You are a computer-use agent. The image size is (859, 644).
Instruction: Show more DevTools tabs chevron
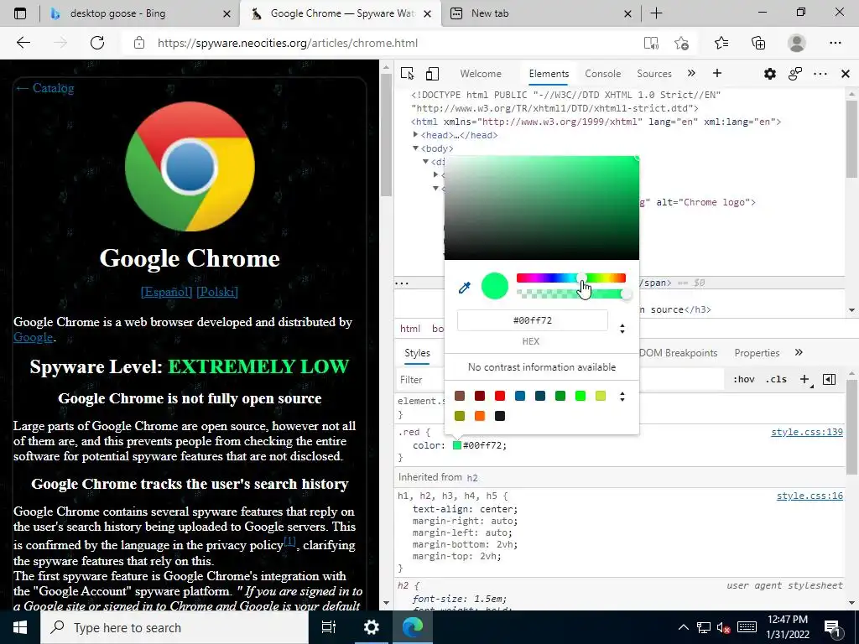click(x=691, y=74)
